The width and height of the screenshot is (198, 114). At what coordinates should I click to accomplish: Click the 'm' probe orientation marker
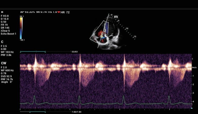pos(116,17)
